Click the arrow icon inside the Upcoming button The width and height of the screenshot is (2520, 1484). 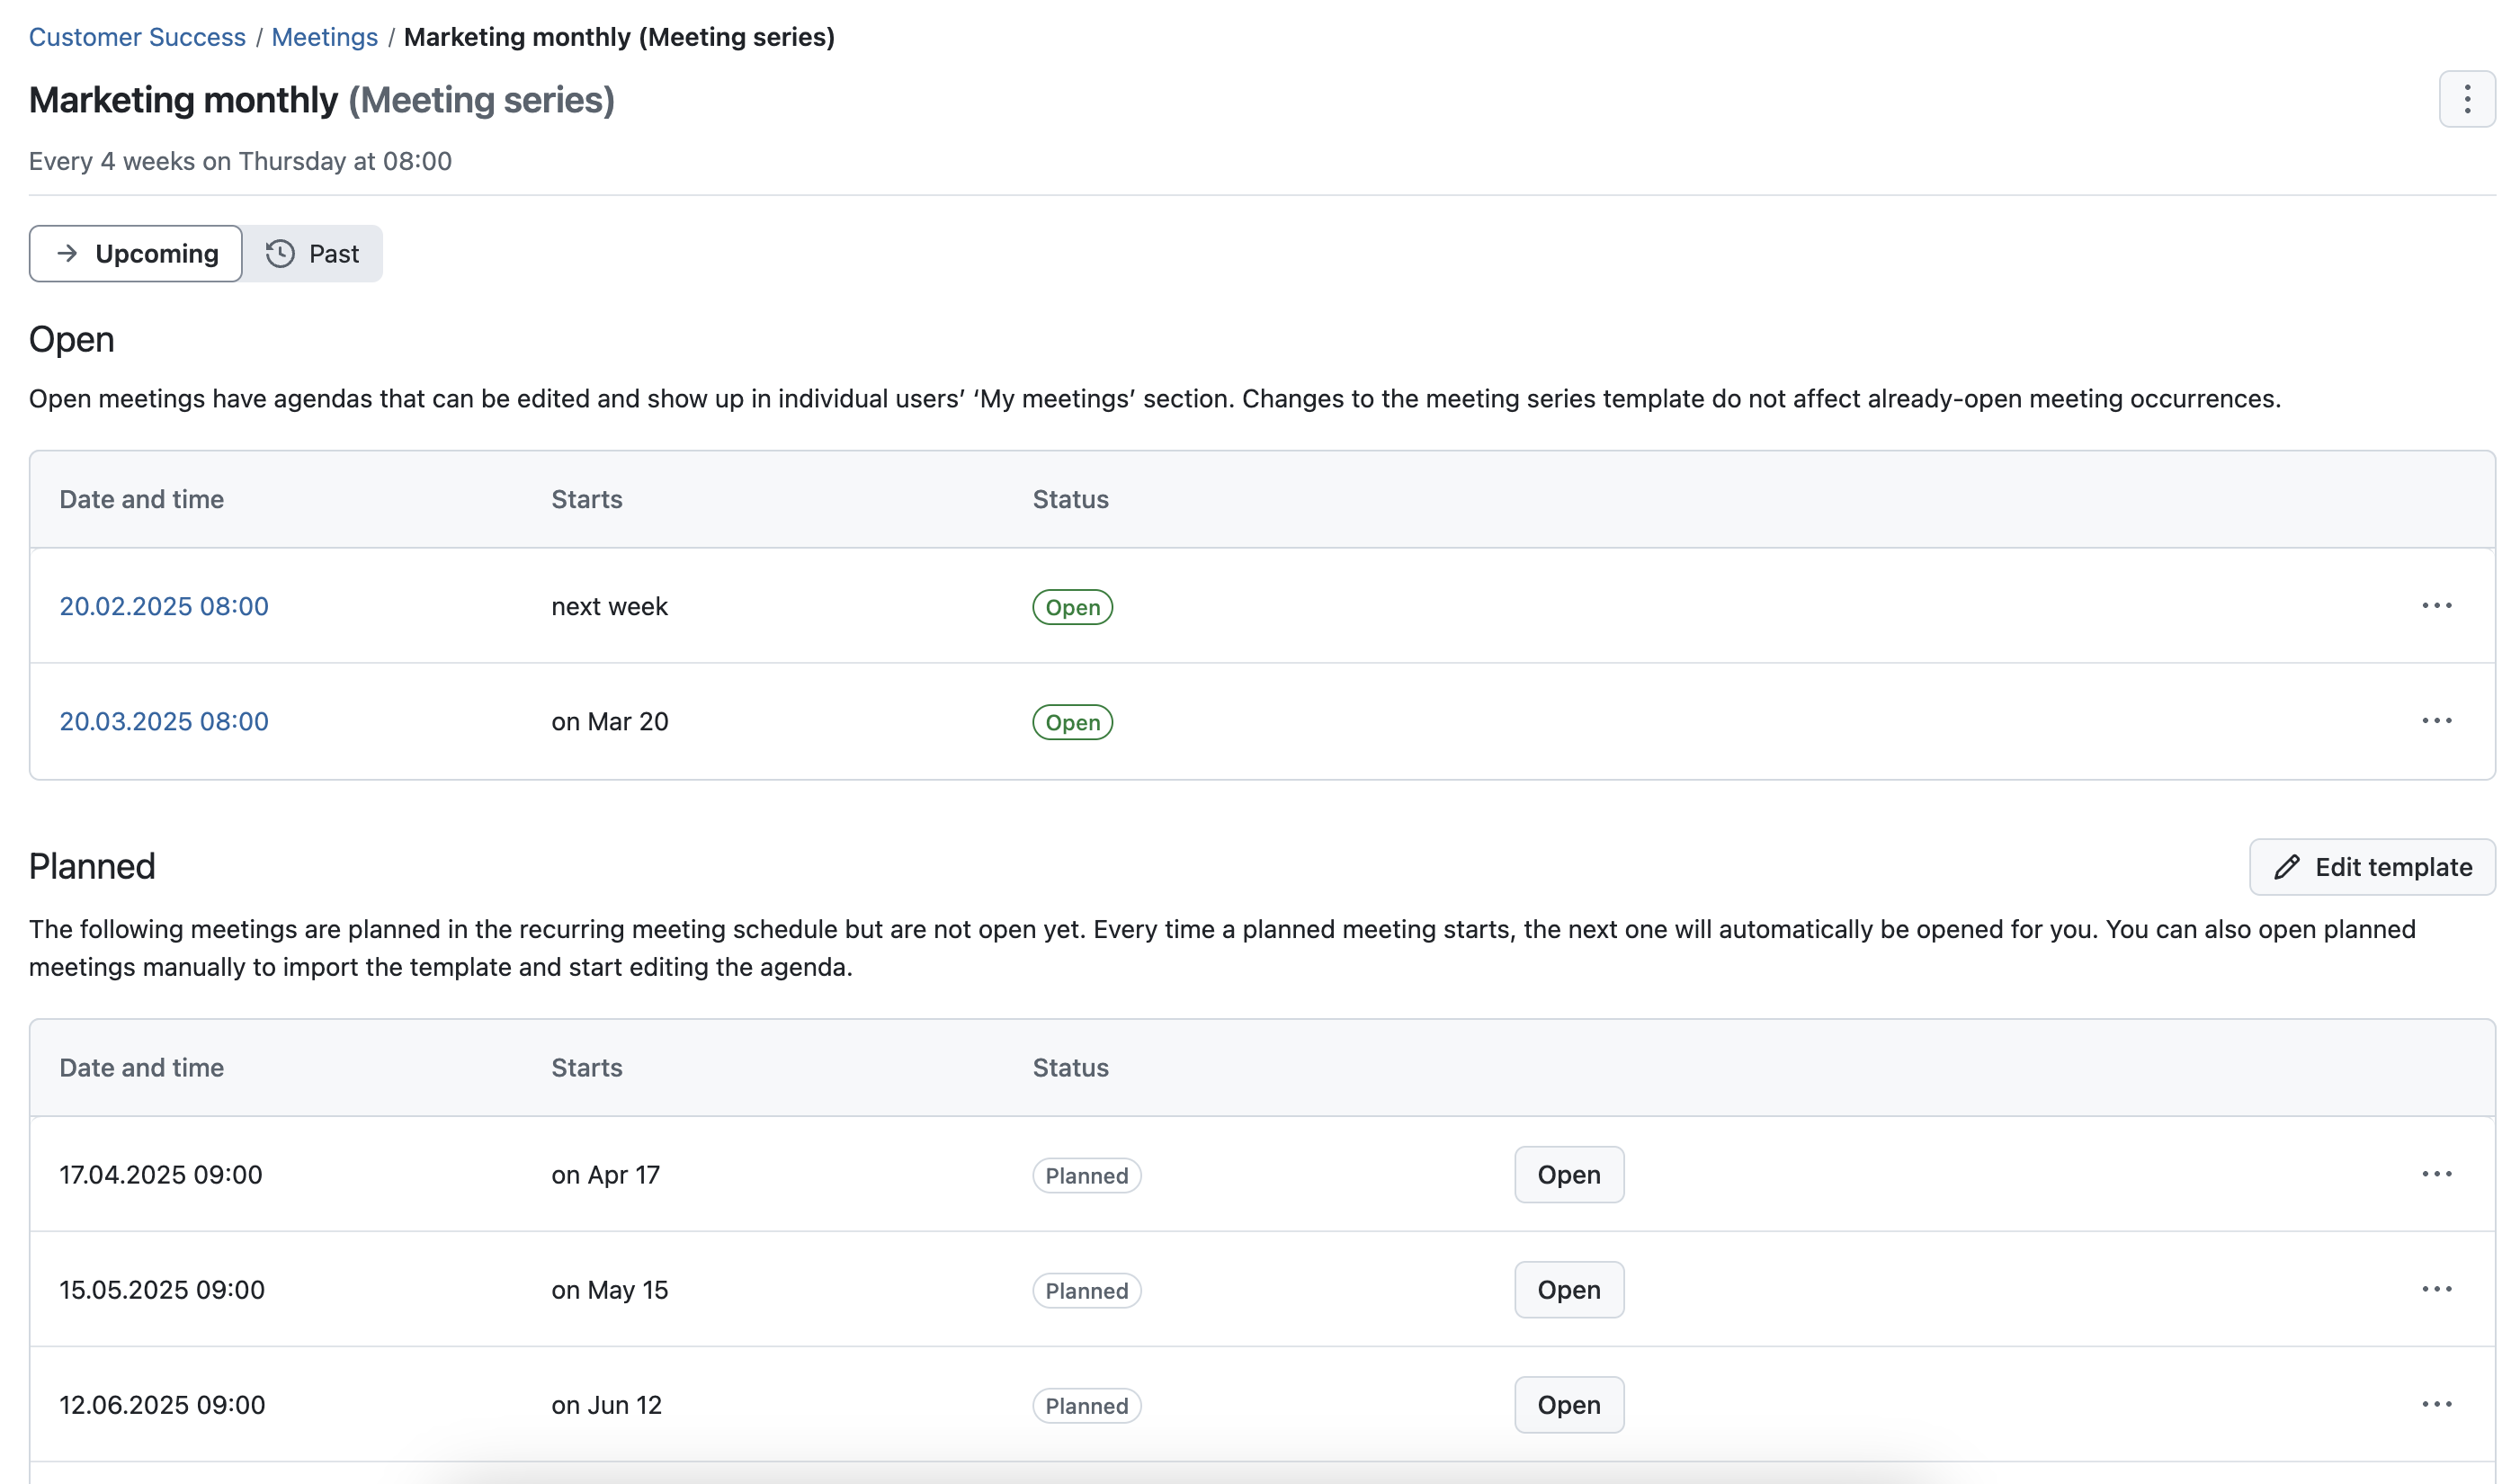click(x=69, y=253)
